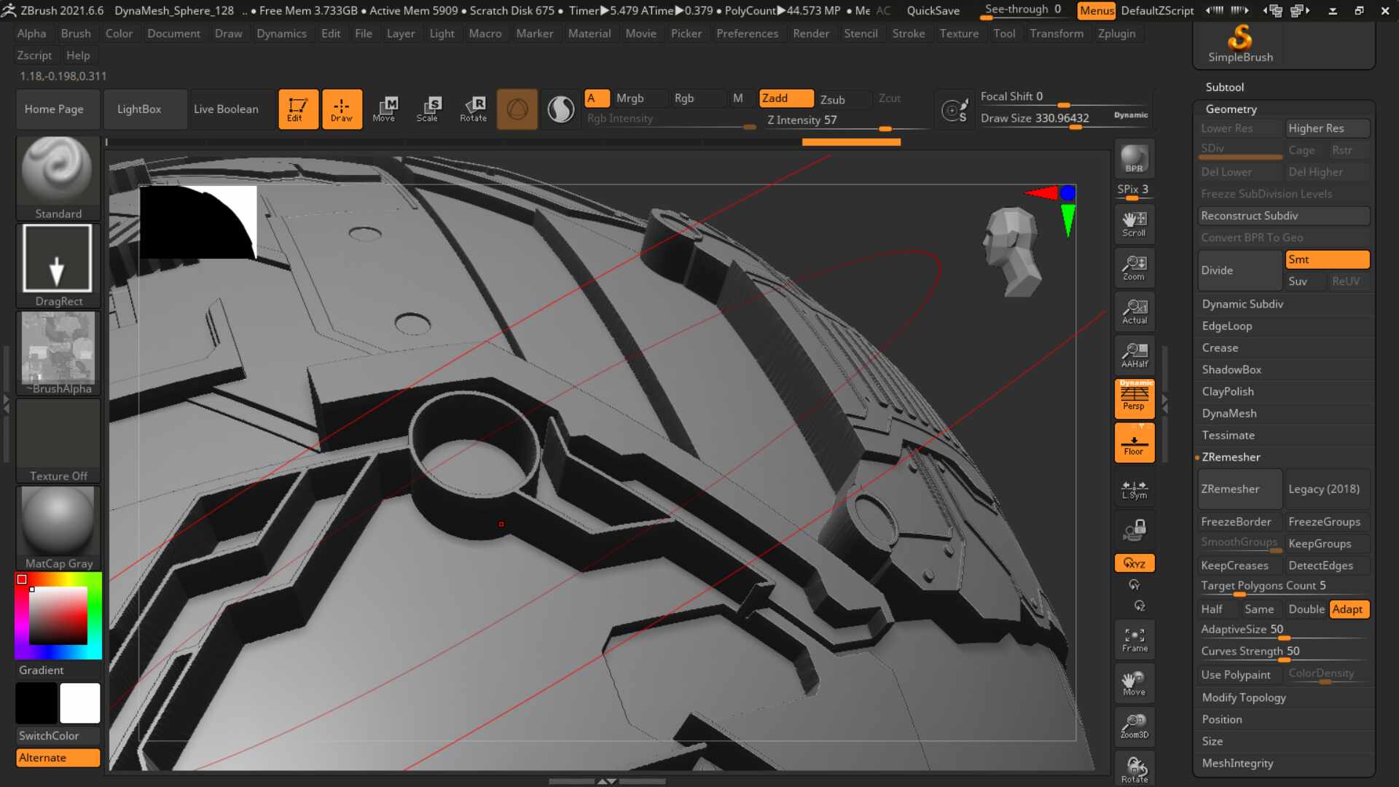Disable the Smt smoothing toggle
This screenshot has height=787, width=1399.
(x=1327, y=260)
